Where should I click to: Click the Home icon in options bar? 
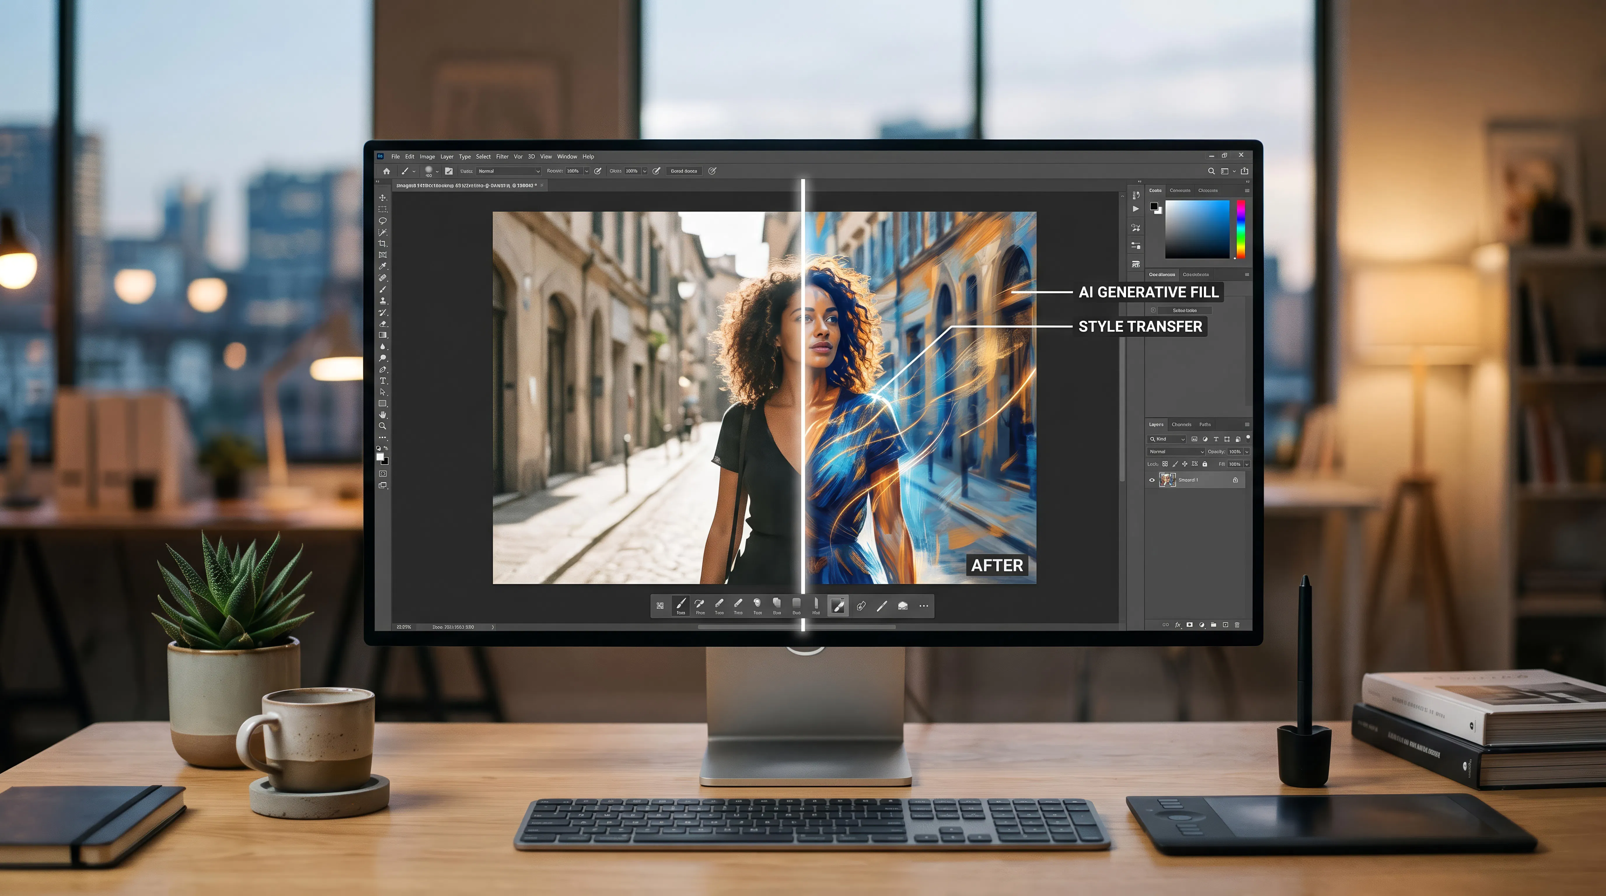pos(387,171)
